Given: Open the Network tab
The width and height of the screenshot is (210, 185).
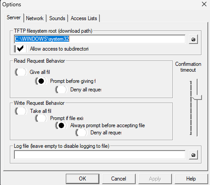Looking at the screenshot, I should click(x=34, y=18).
